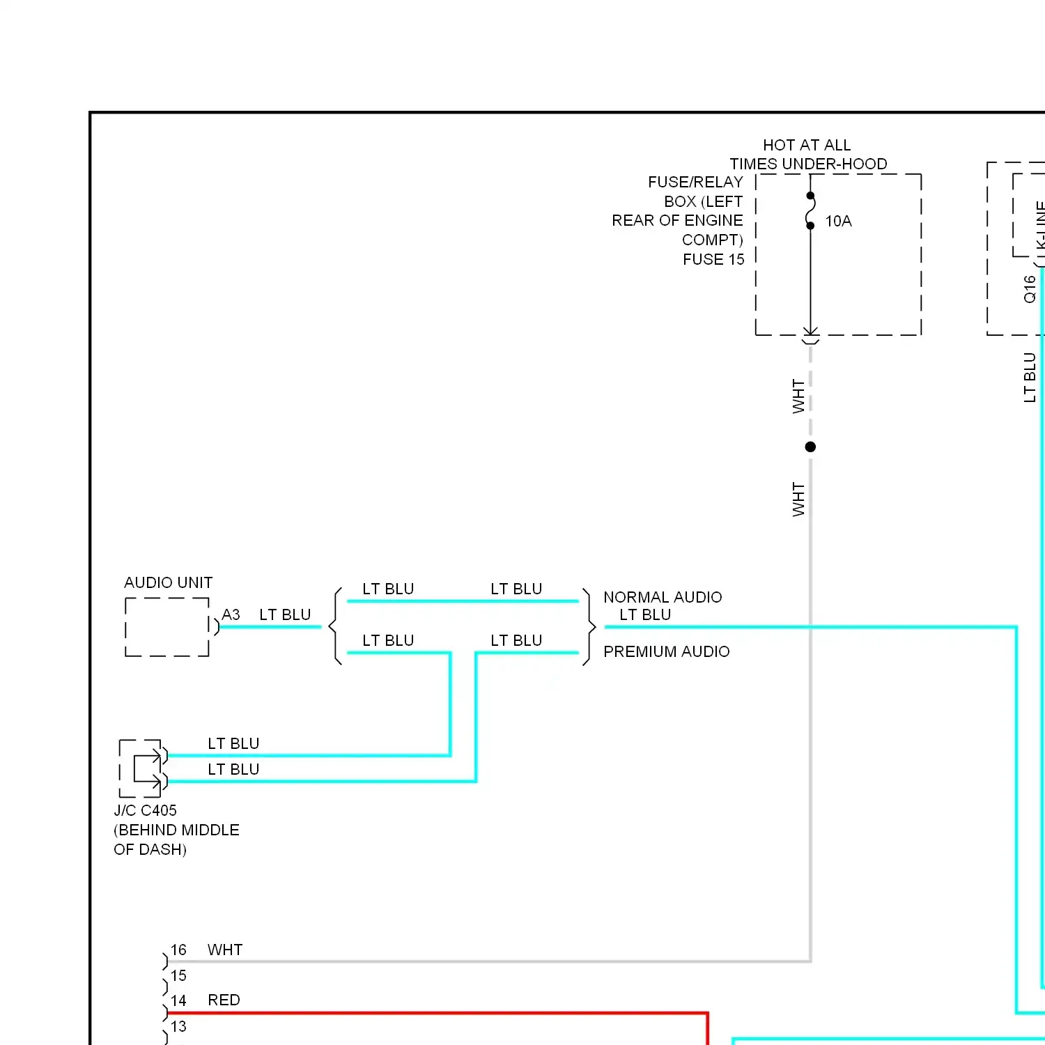Click the BEHIND MIDDLE OF DASH location text
This screenshot has width=1045, height=1045.
(176, 839)
